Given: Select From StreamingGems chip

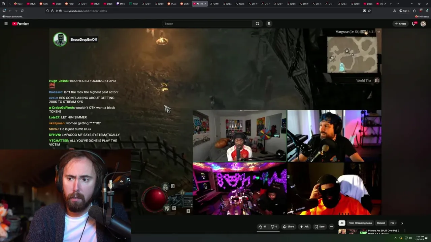Looking at the screenshot, I should (x=360, y=223).
